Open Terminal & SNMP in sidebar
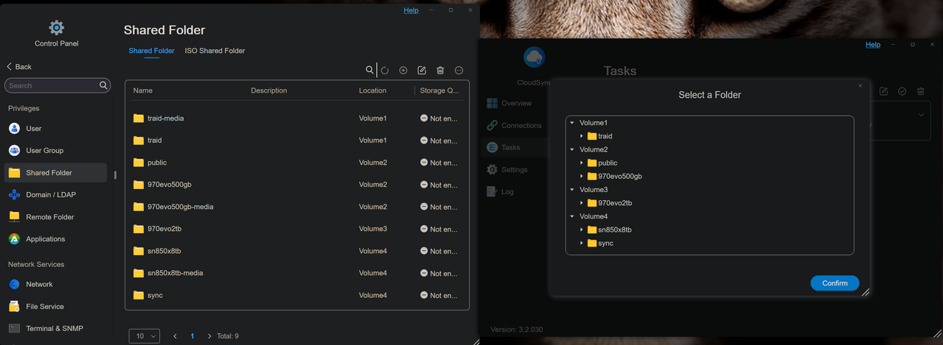 [x=56, y=328]
